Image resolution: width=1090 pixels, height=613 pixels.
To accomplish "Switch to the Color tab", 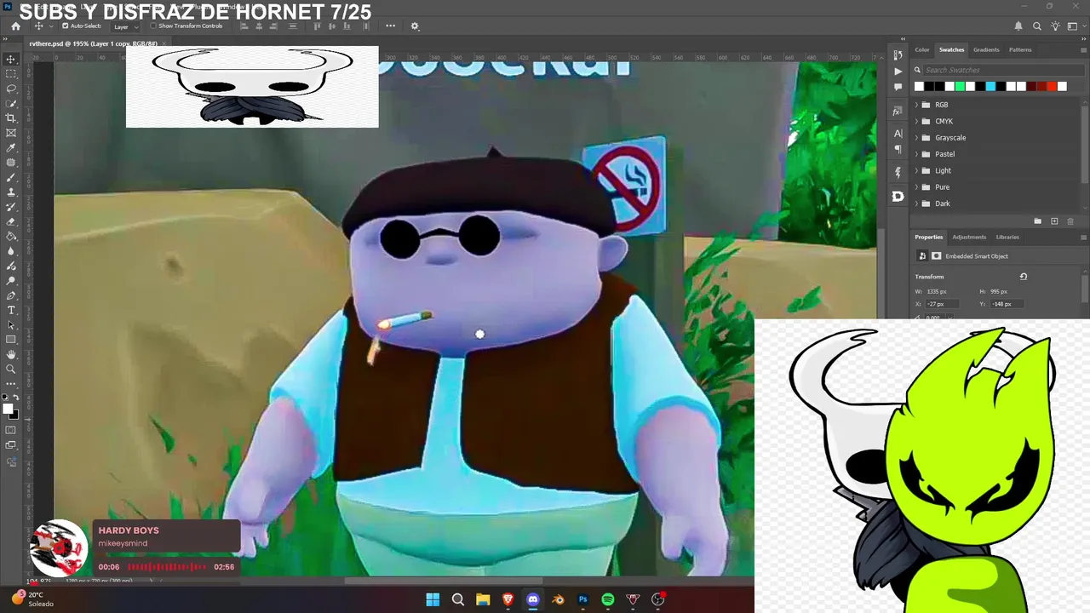I will [922, 50].
